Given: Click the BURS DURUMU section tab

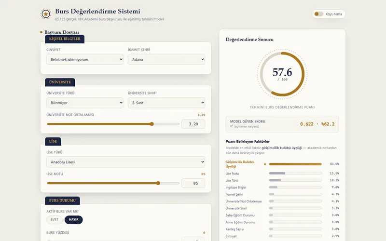Looking at the screenshot, I should tap(62, 201).
